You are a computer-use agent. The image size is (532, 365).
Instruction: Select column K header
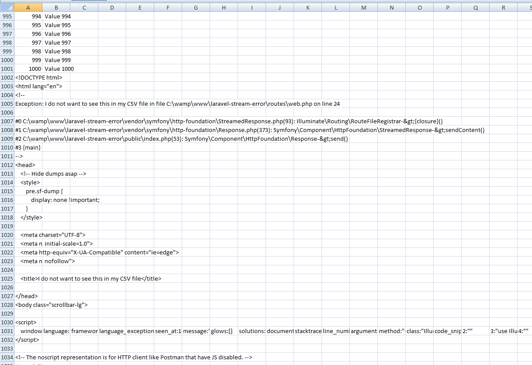click(308, 7)
